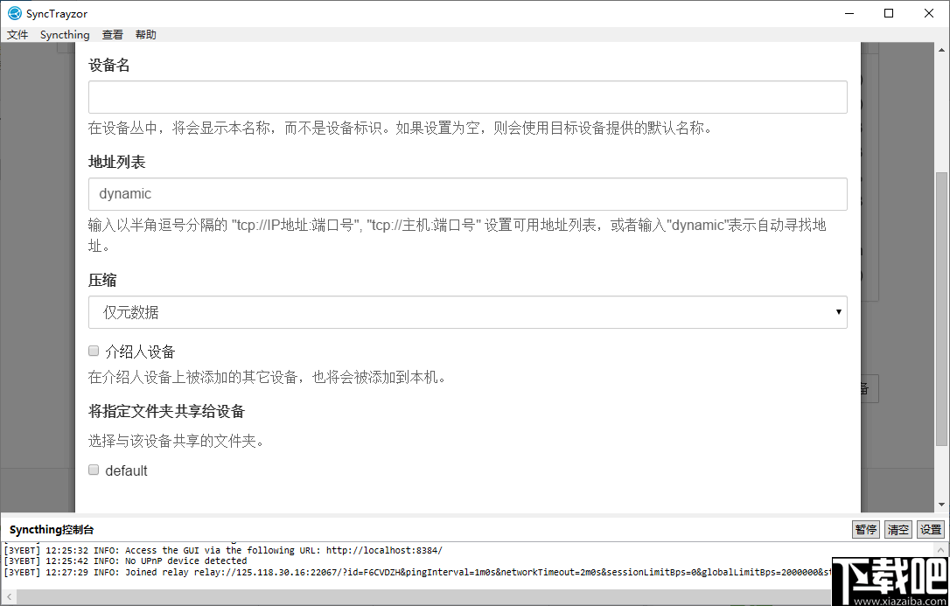Screen dimensions: 950x606
Task: Click the dropdown arrow showing 仅元数据
Action: 838,312
